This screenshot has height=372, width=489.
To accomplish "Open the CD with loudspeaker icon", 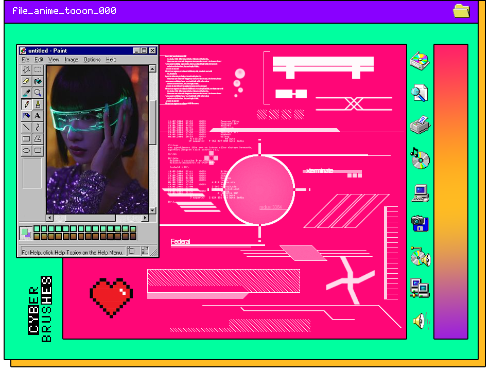I will click(x=421, y=257).
